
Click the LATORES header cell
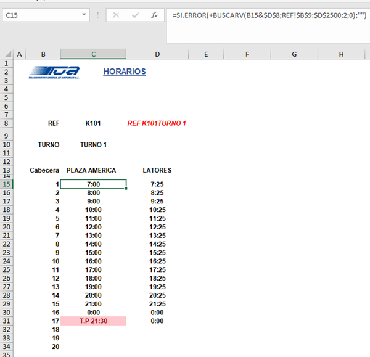click(x=157, y=170)
